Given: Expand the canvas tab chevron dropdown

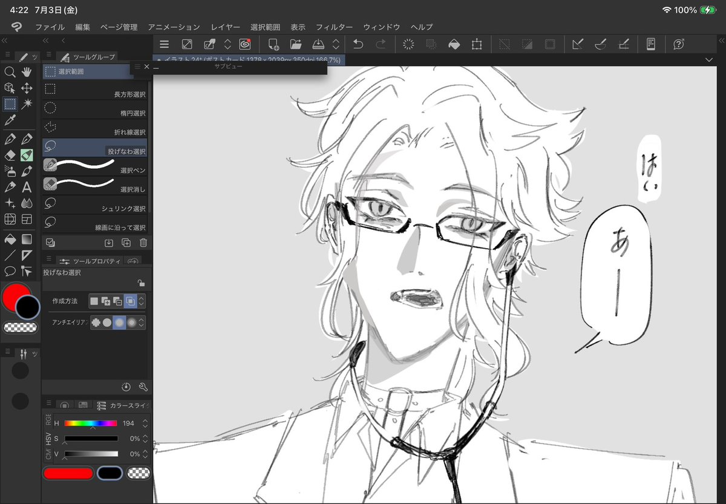Looking at the screenshot, I should point(710,59).
